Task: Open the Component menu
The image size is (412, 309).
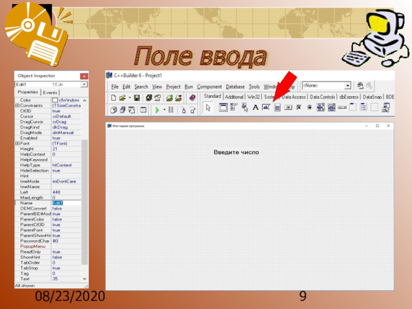Action: [x=209, y=87]
